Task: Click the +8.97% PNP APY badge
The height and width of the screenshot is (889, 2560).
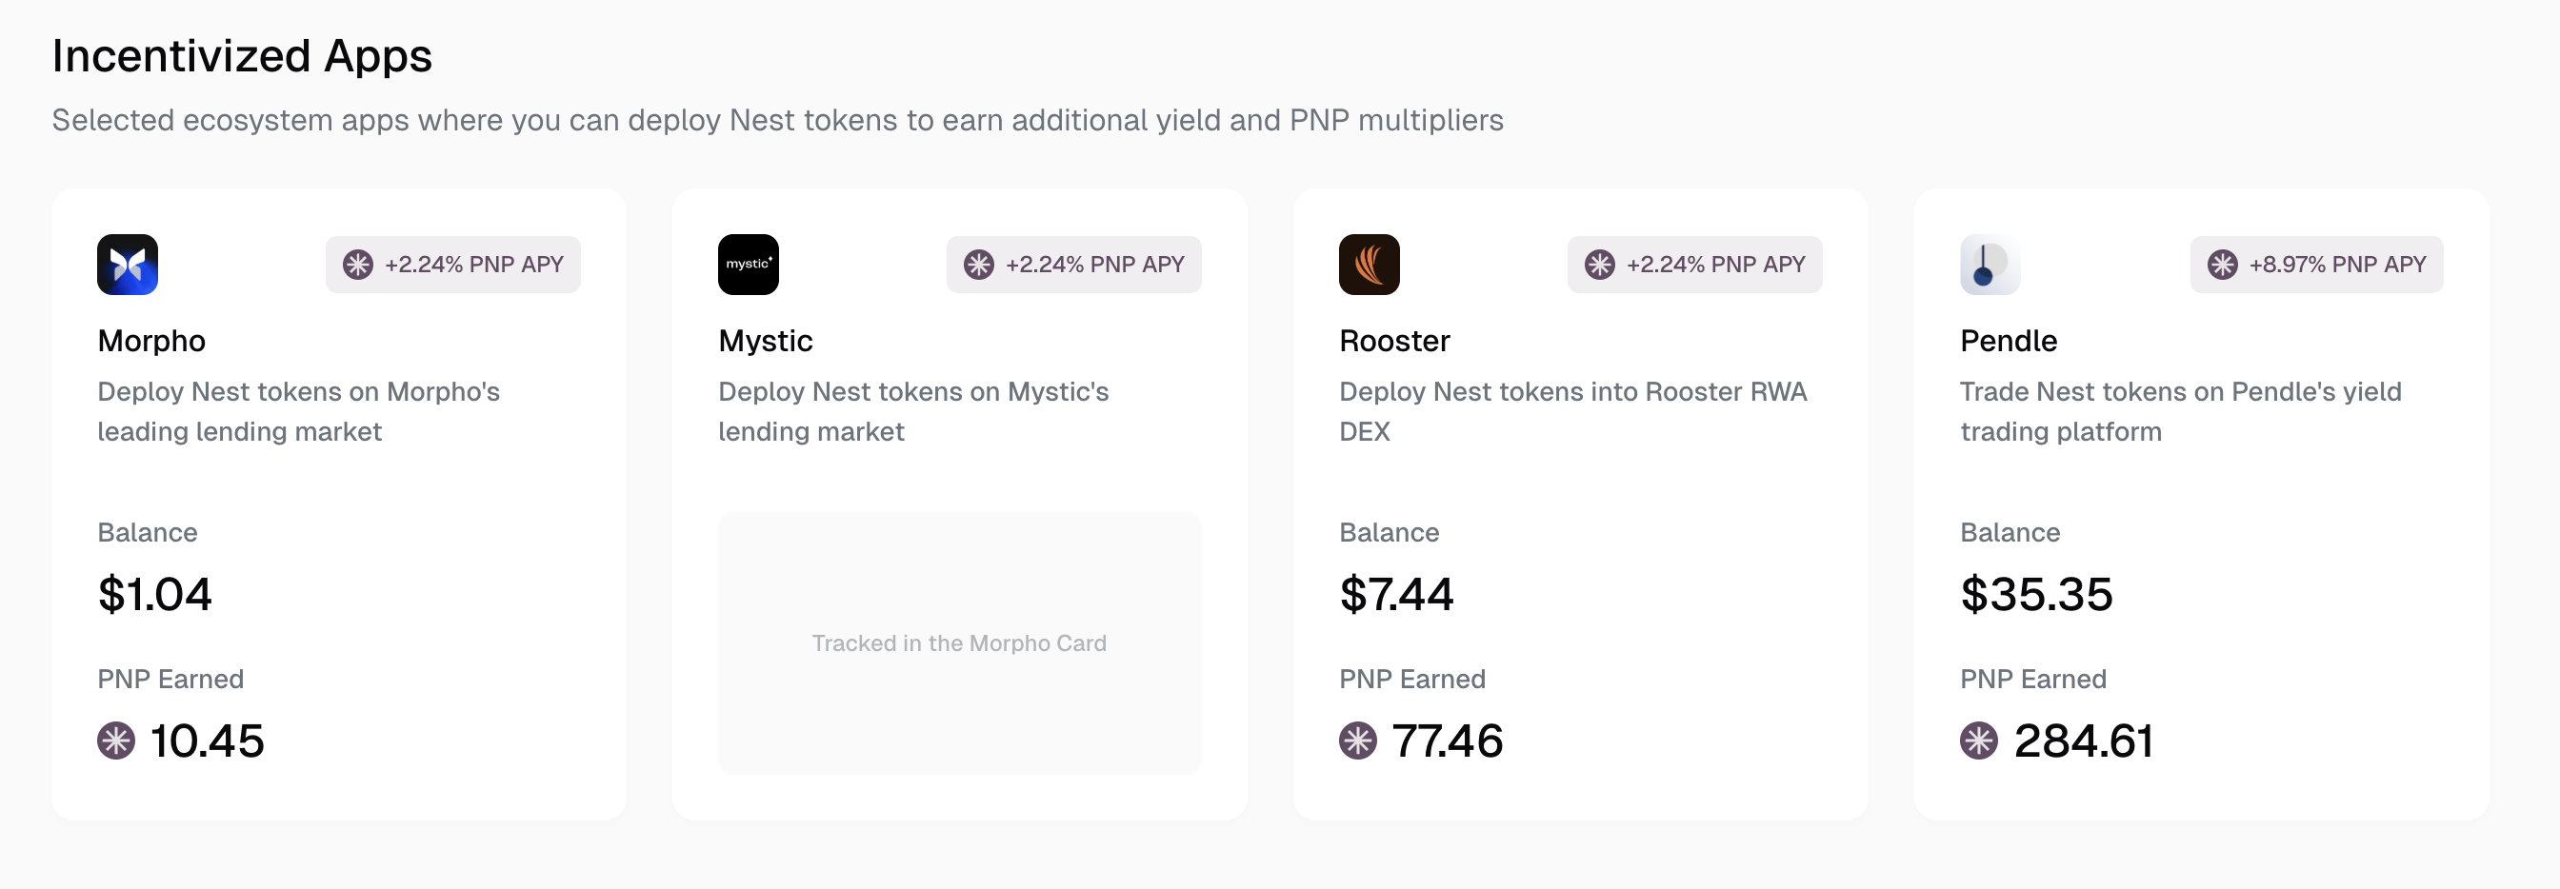Action: point(2316,265)
